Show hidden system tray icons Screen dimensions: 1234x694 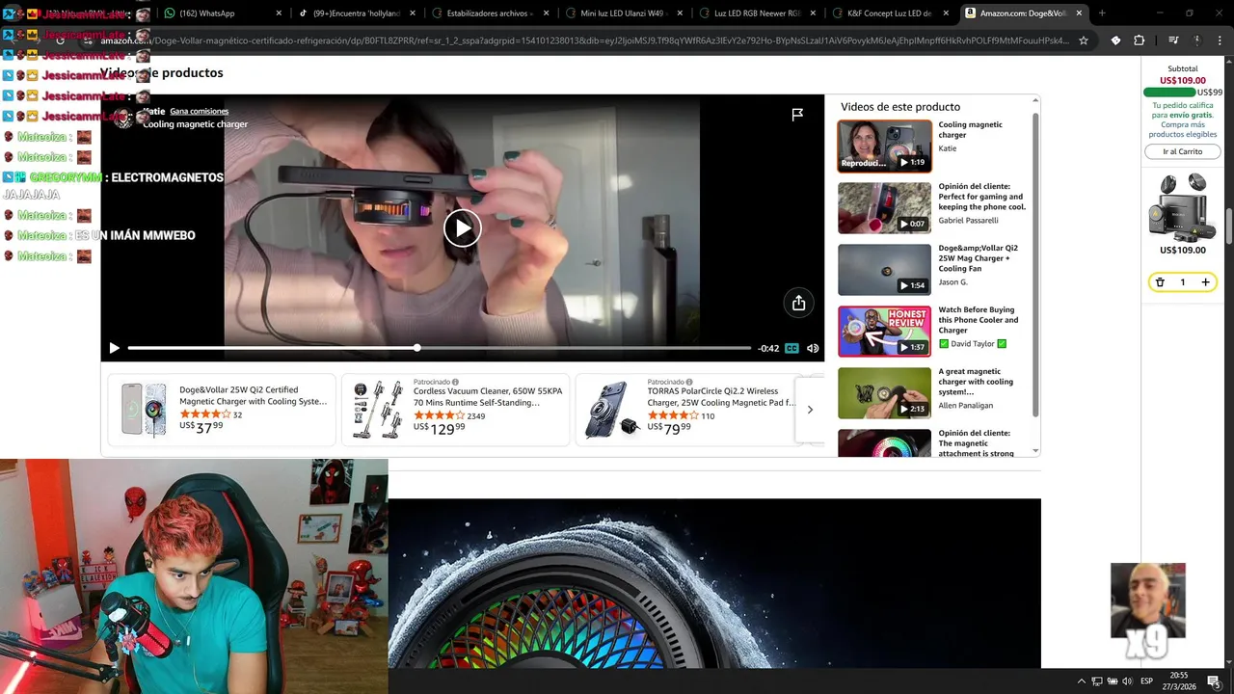click(x=1081, y=681)
